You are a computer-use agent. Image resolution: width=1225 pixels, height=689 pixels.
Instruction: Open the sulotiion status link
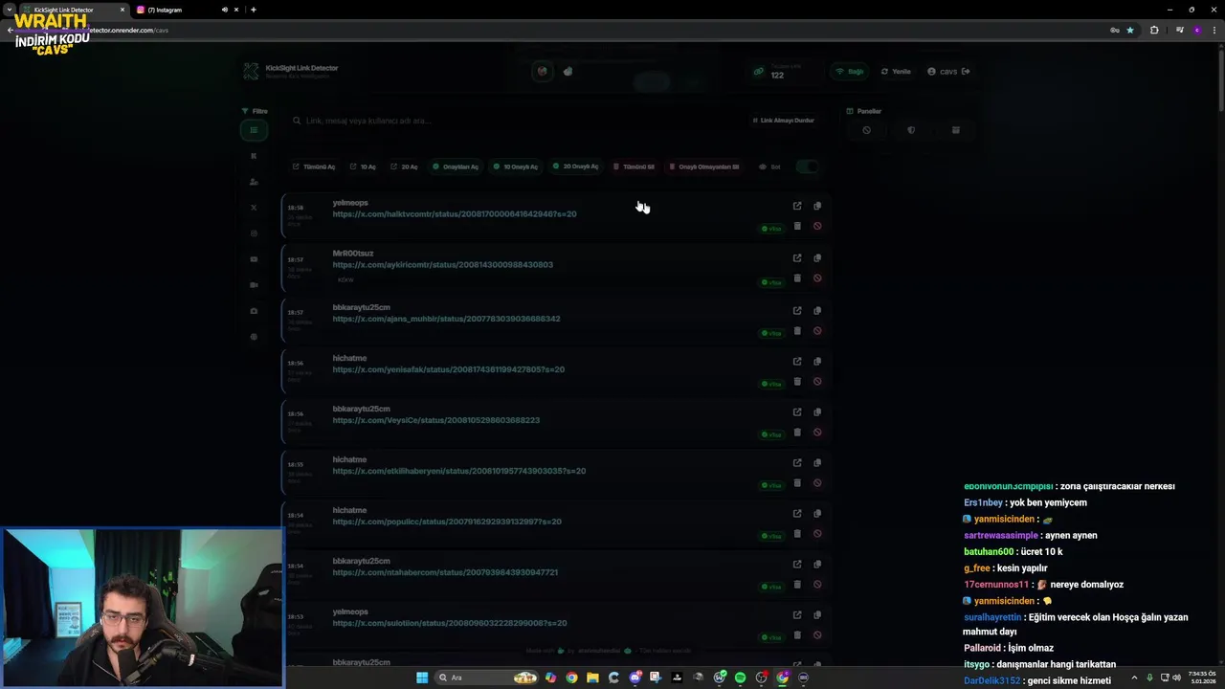click(450, 623)
